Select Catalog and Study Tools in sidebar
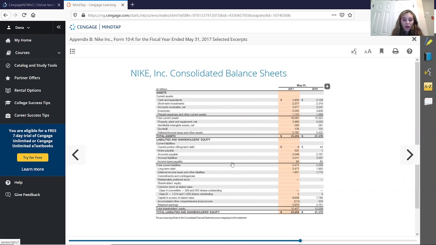This screenshot has width=436, height=245. (x=35, y=65)
